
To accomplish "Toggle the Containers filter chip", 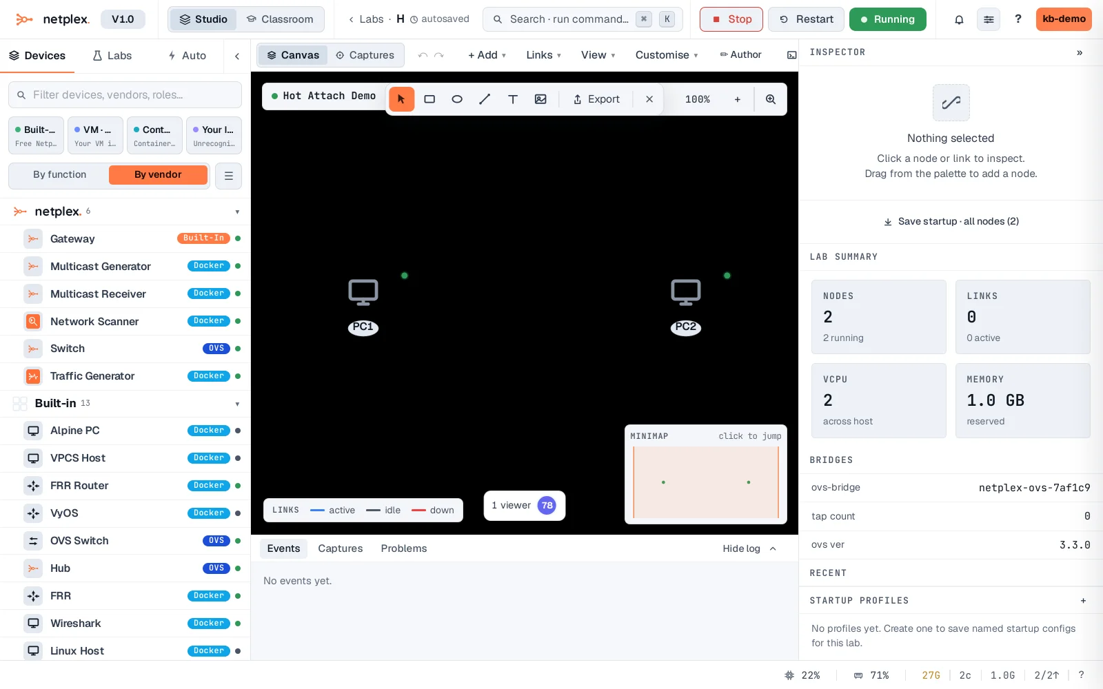I will 154,136.
